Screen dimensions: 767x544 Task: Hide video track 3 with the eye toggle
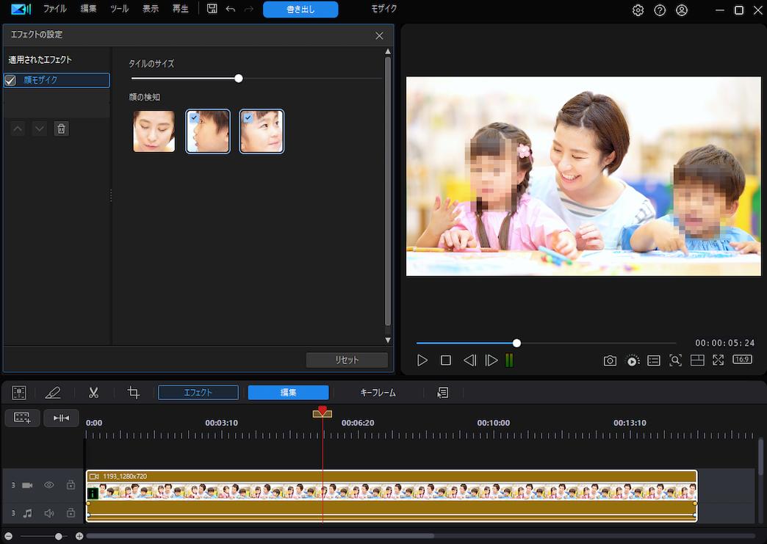click(x=49, y=485)
